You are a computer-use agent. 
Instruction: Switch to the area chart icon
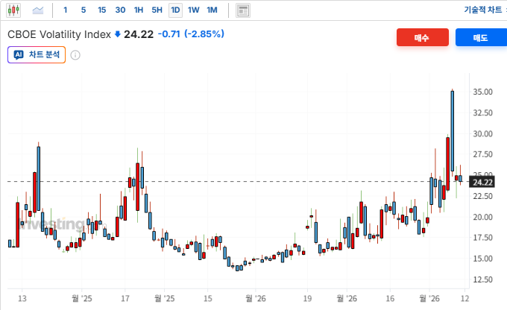coord(38,10)
